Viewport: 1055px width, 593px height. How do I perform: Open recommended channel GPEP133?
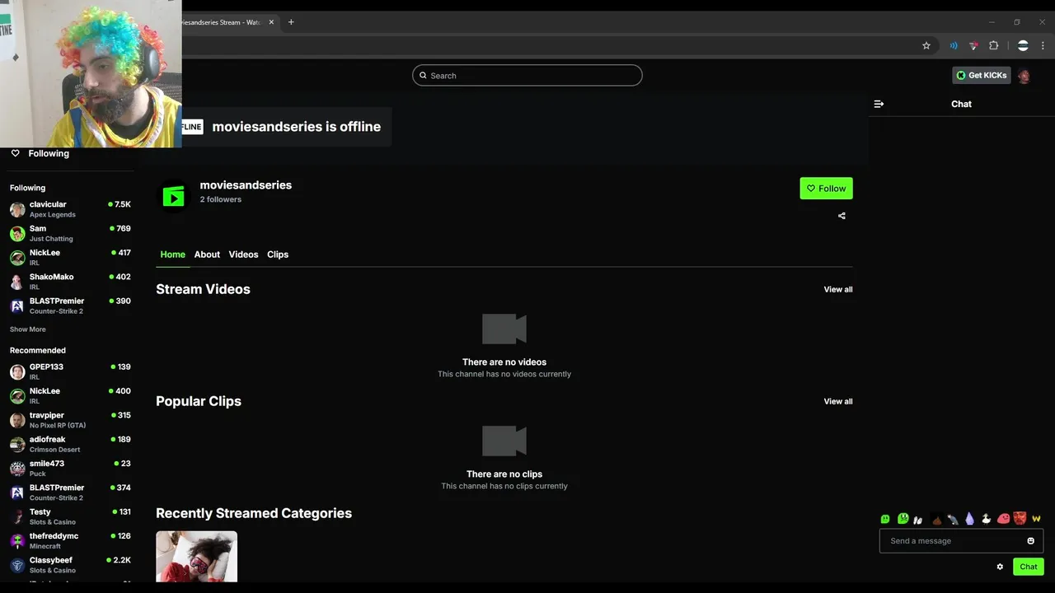click(70, 371)
